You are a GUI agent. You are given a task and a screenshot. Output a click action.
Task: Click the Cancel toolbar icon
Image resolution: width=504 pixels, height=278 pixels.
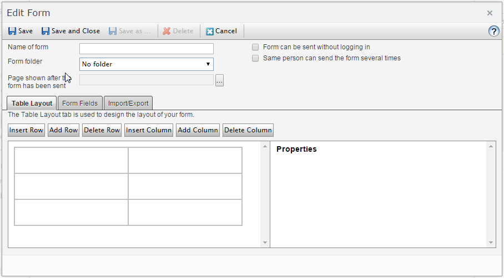[x=210, y=31]
